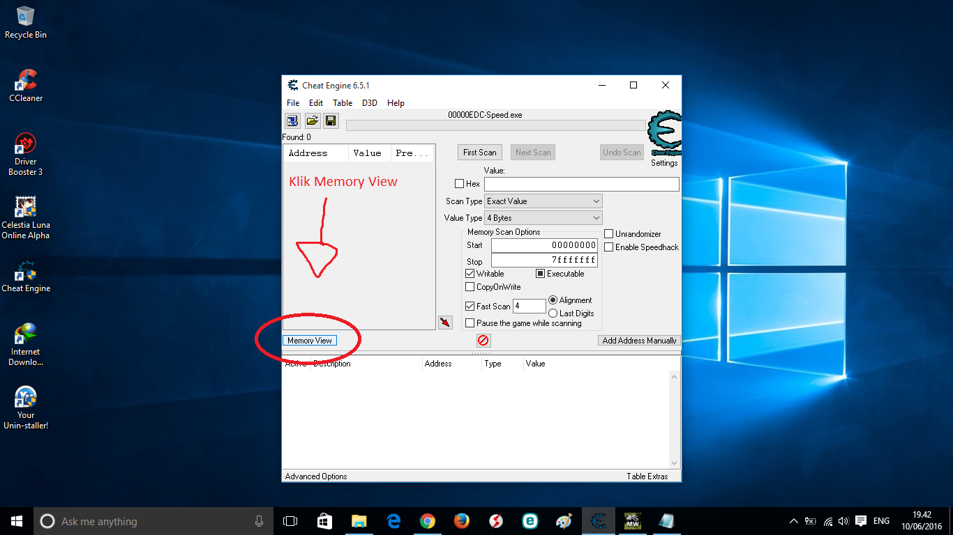Select the Alignment radio button

point(553,300)
